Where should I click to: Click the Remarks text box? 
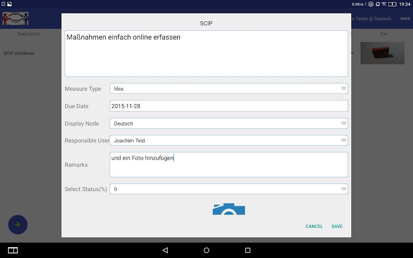click(229, 164)
